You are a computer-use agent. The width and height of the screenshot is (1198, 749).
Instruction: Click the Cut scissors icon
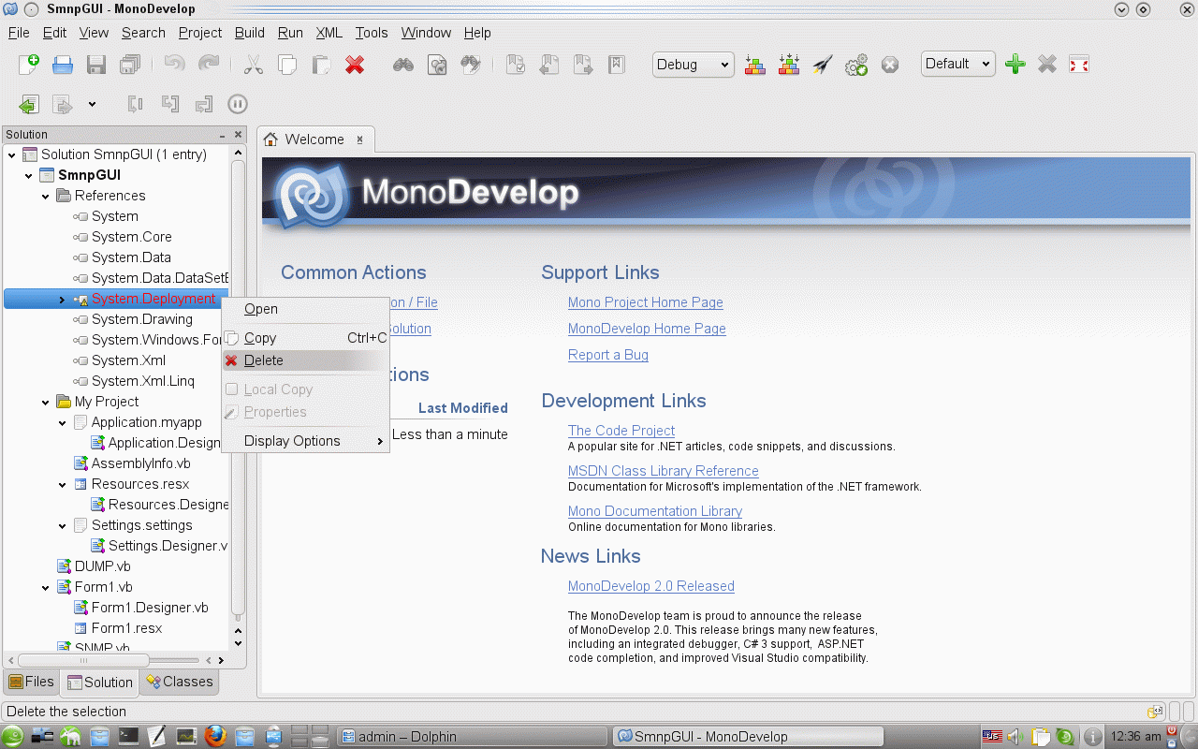click(254, 65)
